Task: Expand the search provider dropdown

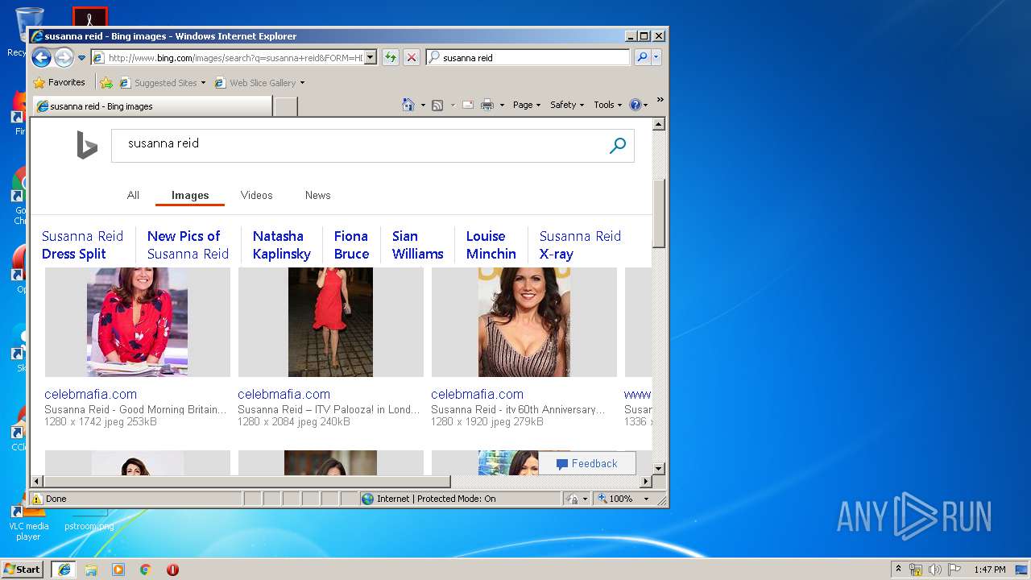Action: pos(656,57)
